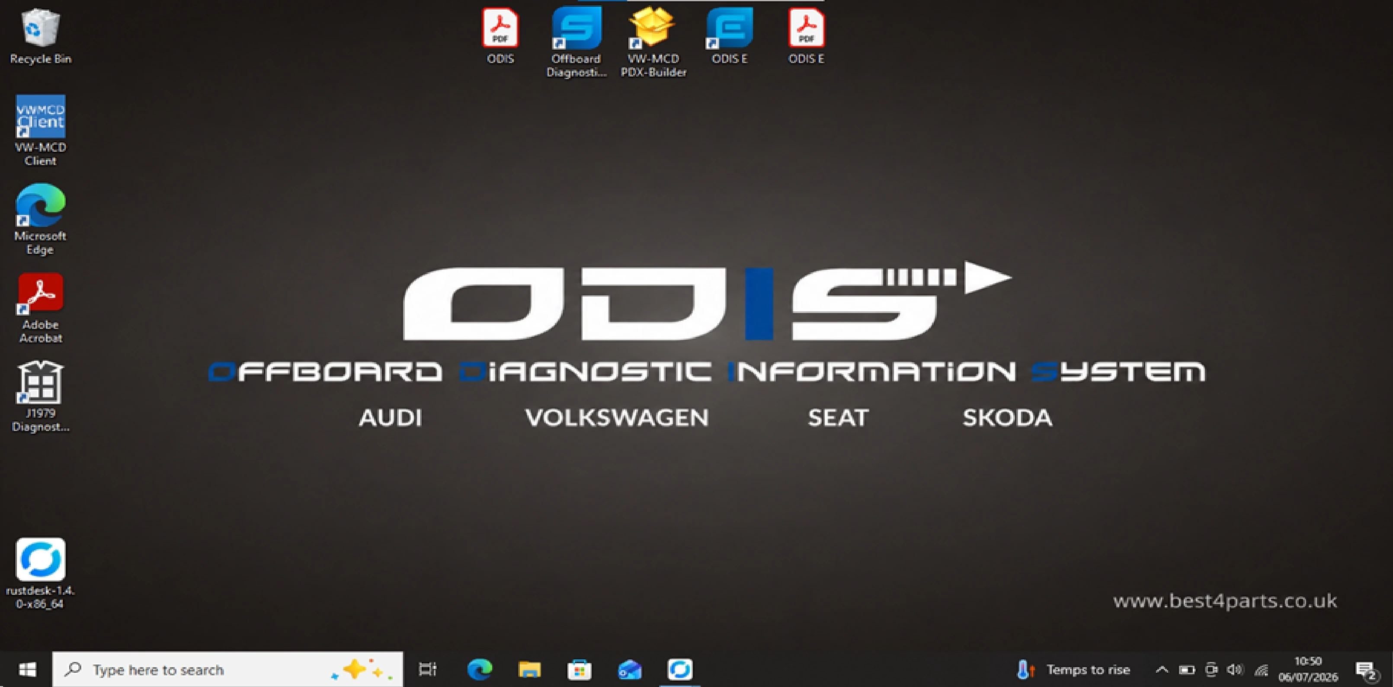Expand the hidden system tray icons
This screenshot has height=687, width=1393.
pyautogui.click(x=1162, y=670)
